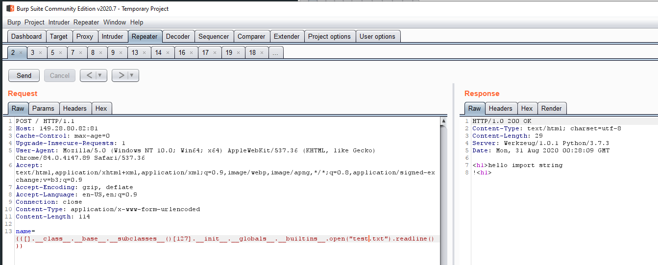This screenshot has width=658, height=265.
Task: Go forward to next request in history
Action: 120,75
